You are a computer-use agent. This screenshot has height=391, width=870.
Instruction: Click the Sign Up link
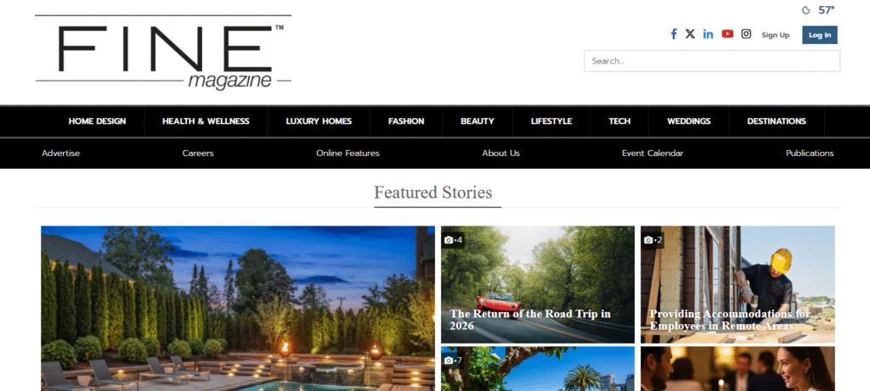click(775, 35)
